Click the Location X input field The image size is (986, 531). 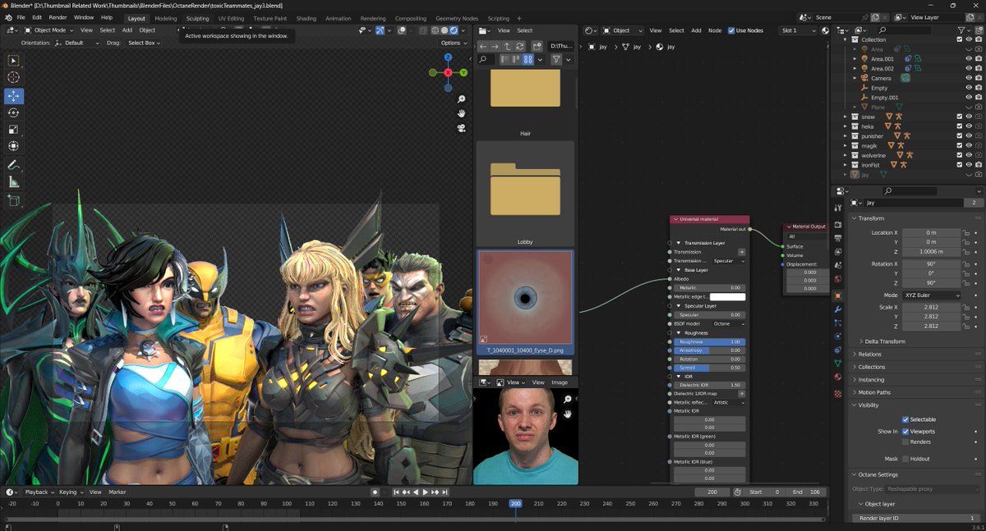pos(931,232)
